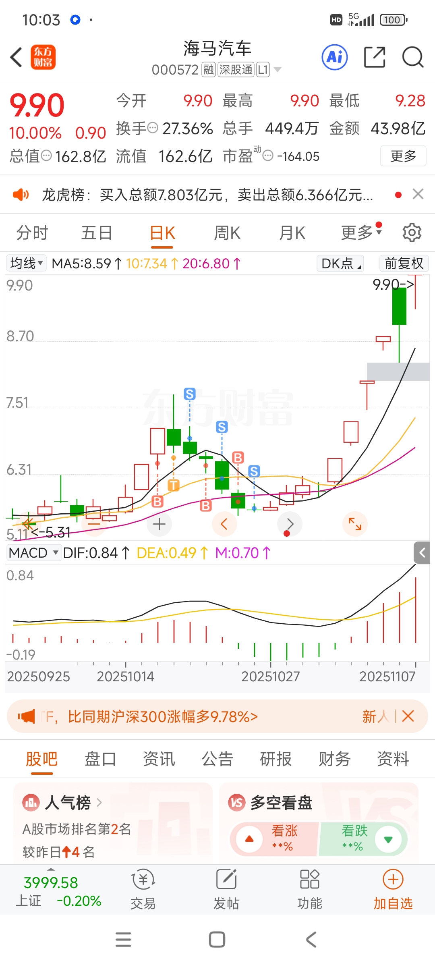Open 人气榜 ranking detail chevron
435x967 pixels.
tap(99, 803)
